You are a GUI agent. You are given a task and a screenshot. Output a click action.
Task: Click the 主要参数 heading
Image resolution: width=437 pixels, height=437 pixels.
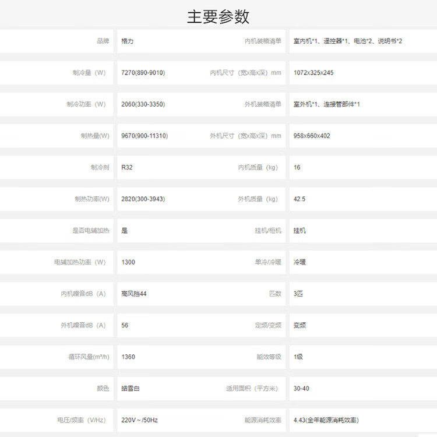click(218, 16)
